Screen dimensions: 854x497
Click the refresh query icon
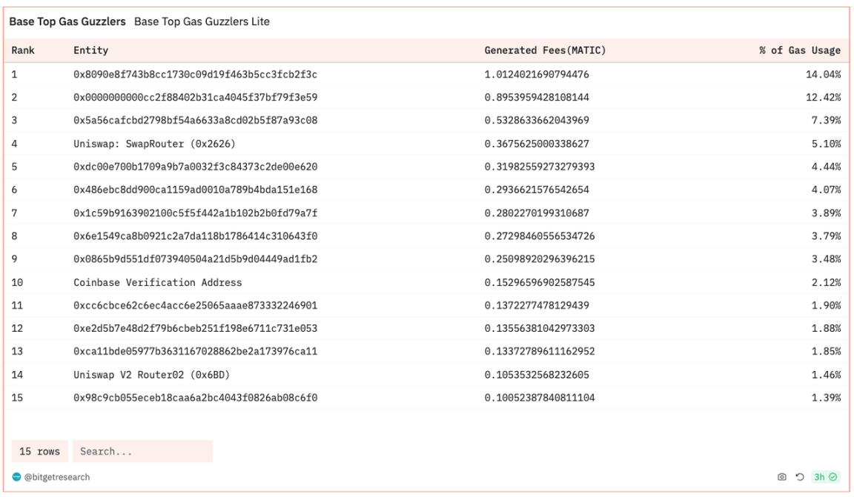[x=799, y=477]
